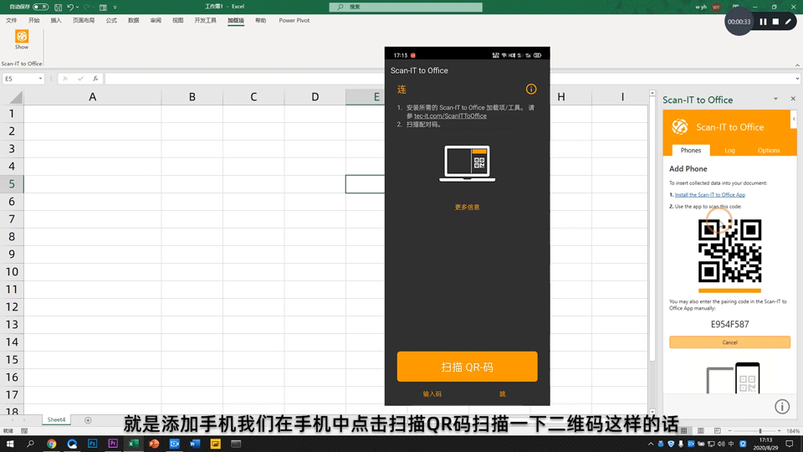
Task: Click the Scan-IT to Office logo in pane header
Action: click(680, 126)
